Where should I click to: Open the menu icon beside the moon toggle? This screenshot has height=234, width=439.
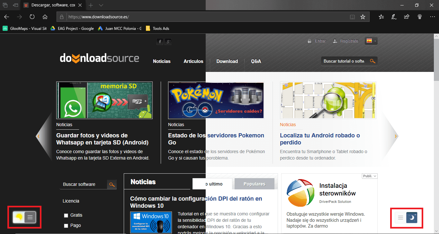400,218
